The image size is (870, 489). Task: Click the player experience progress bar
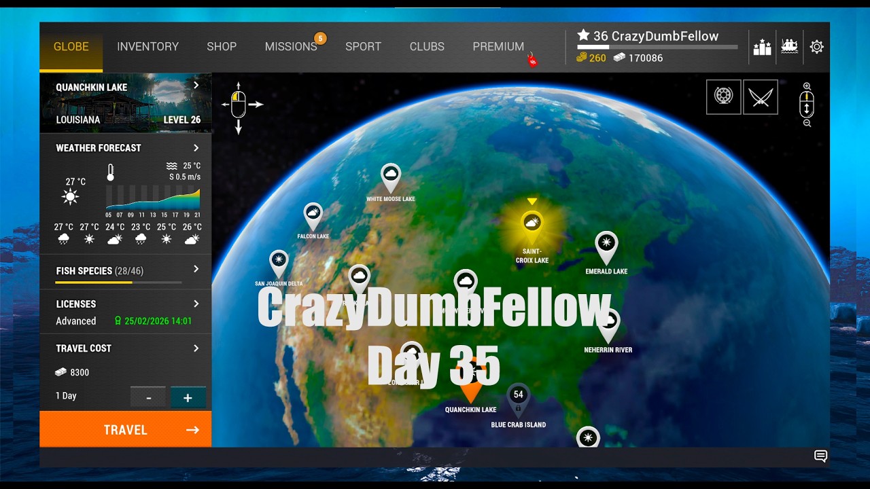click(657, 48)
